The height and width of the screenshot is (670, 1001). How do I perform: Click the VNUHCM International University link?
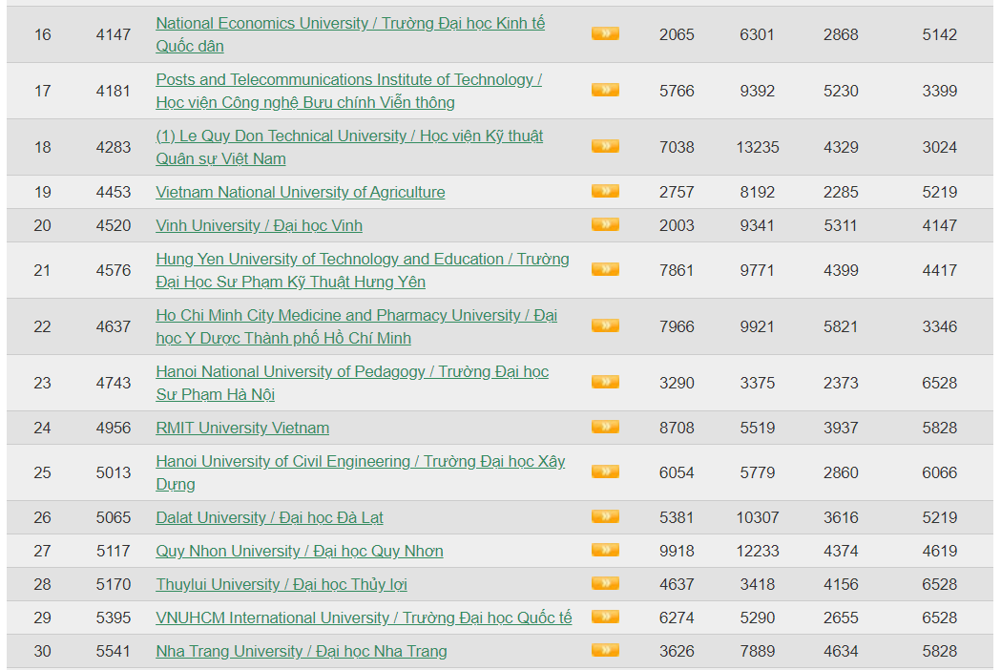(x=364, y=618)
